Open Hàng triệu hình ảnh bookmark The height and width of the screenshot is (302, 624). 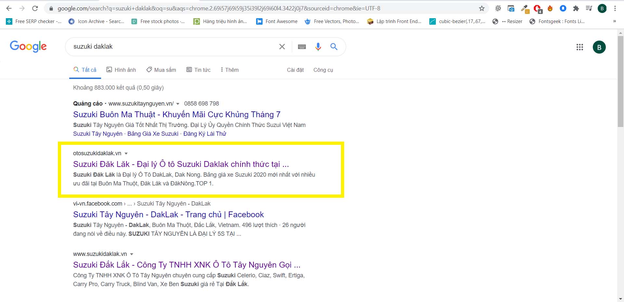point(220,21)
